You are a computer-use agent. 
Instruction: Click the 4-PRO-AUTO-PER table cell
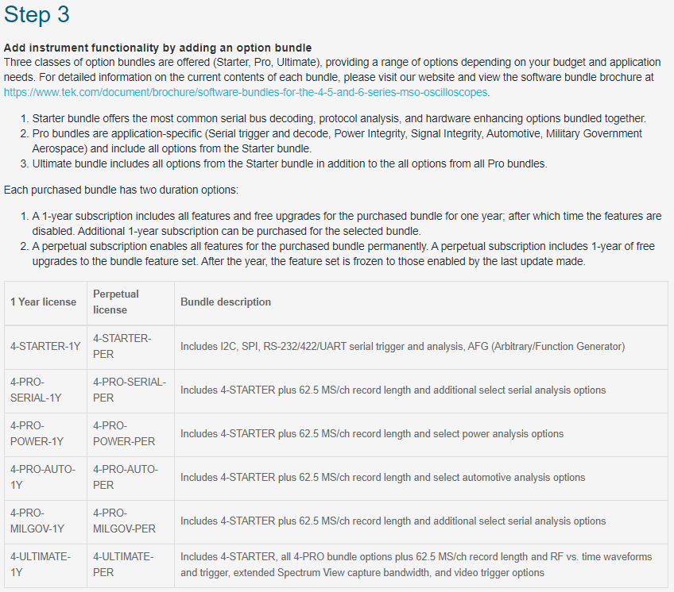tap(130, 478)
